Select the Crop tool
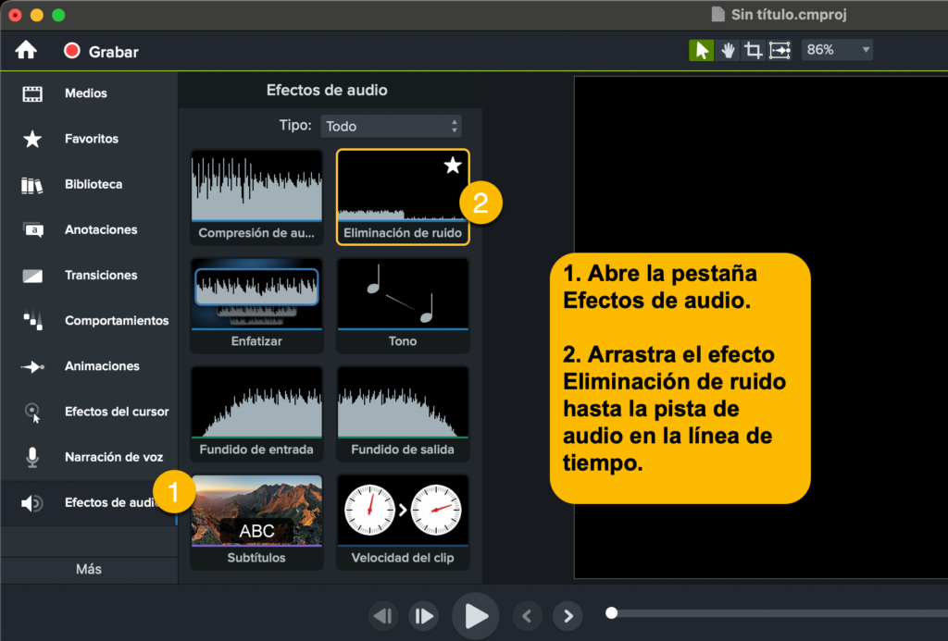 (754, 50)
